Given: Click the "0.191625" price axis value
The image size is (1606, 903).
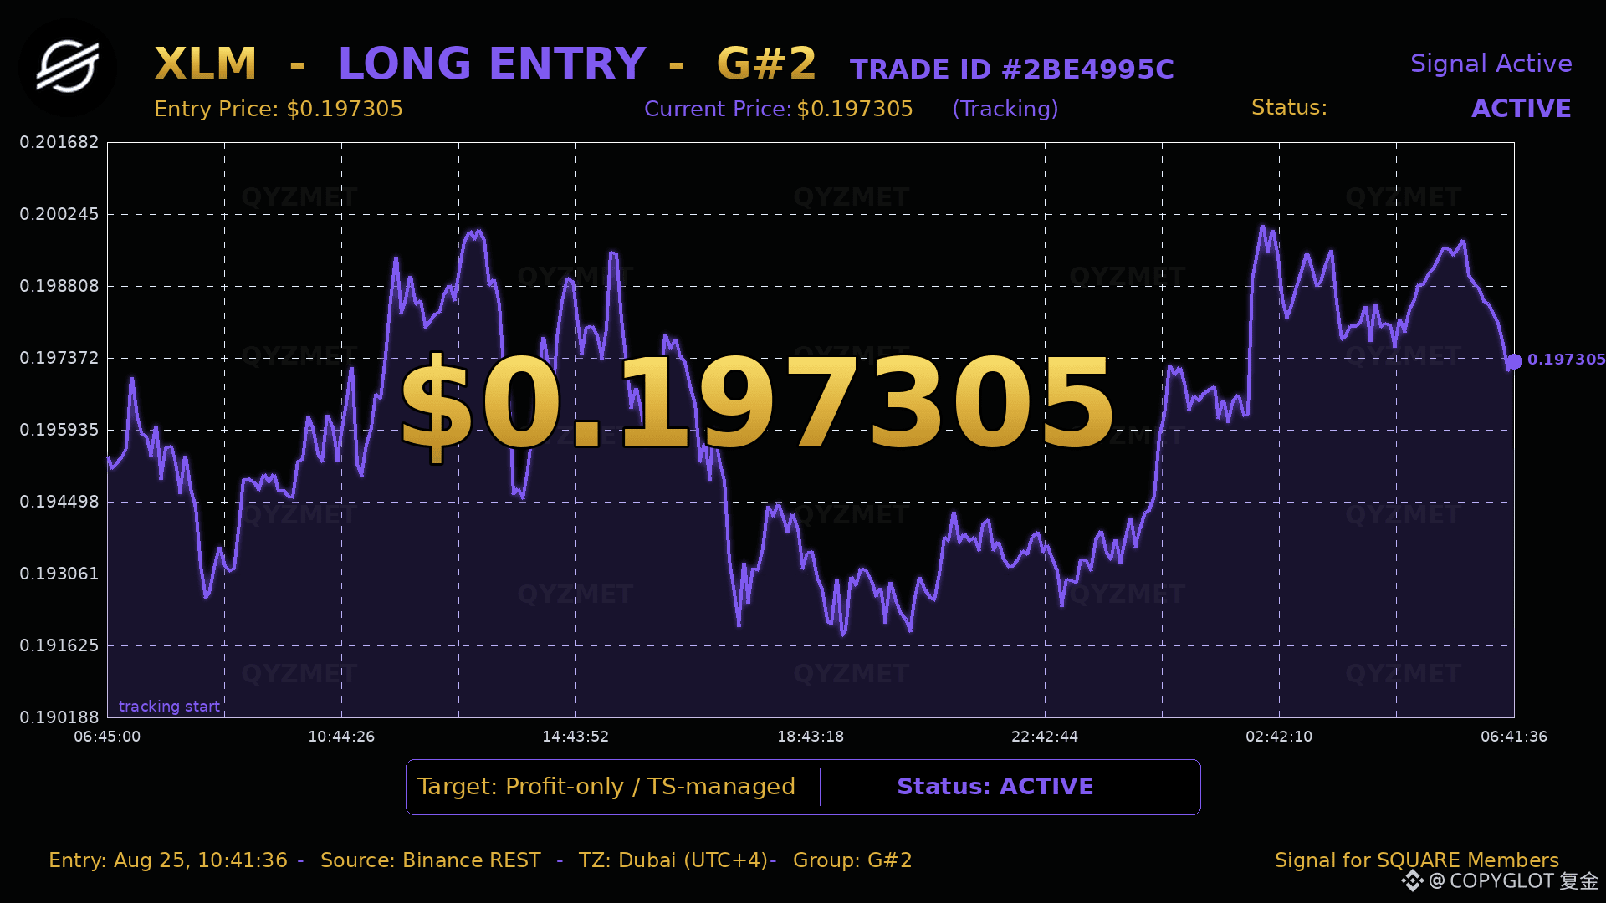Looking at the screenshot, I should coord(59,645).
